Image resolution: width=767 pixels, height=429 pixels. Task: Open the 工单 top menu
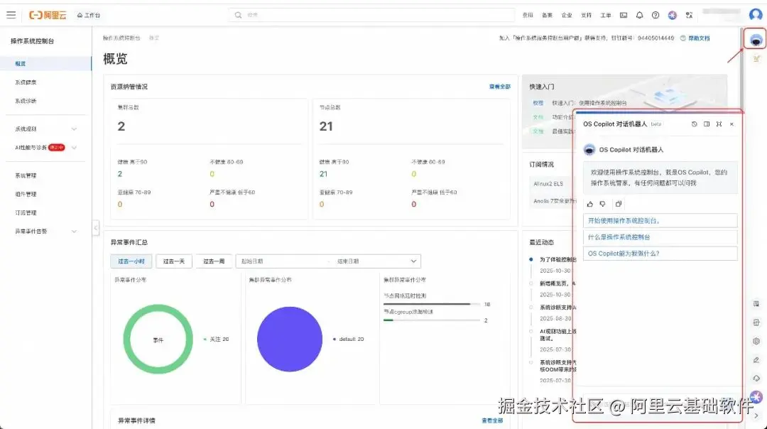click(x=606, y=15)
